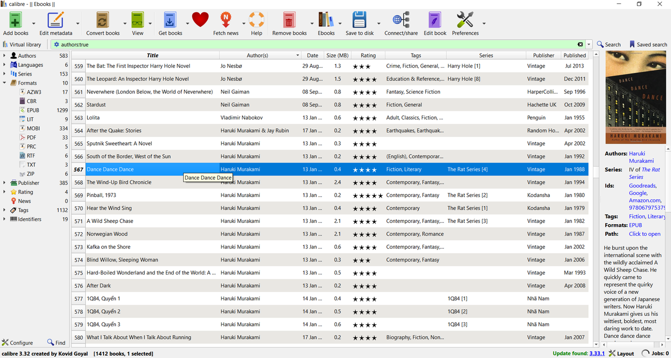Click the Add books icon
Screen dimensions: 671x358
15,20
